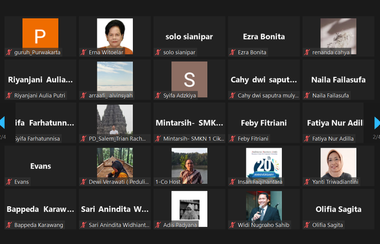The image size is (380, 244).
Task: Select the 1-Co Host video tile
Action: 189,166
